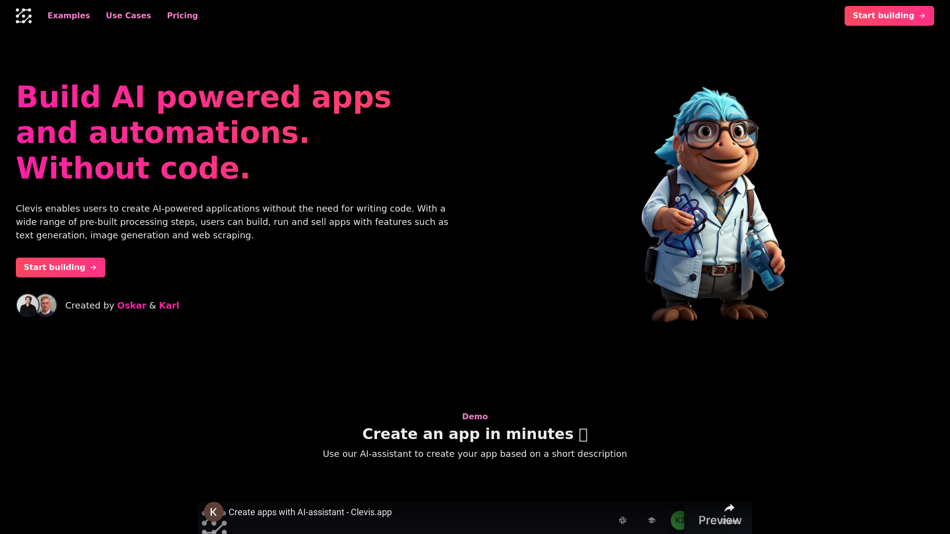Open Oskar's creator profile link

132,306
